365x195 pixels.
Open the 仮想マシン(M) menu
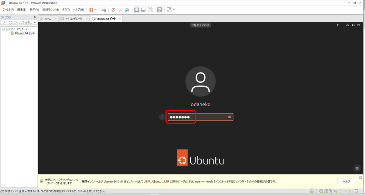pos(50,10)
